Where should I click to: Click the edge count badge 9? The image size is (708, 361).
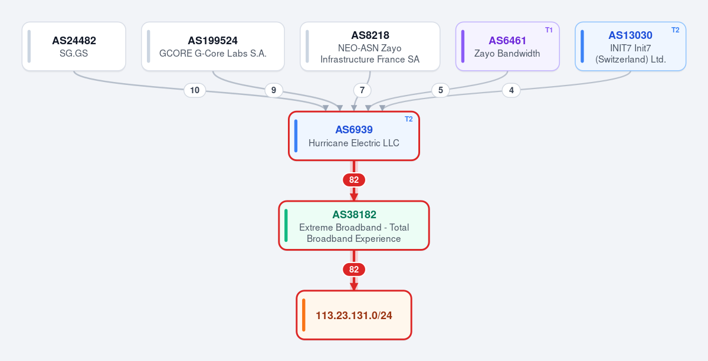click(273, 90)
